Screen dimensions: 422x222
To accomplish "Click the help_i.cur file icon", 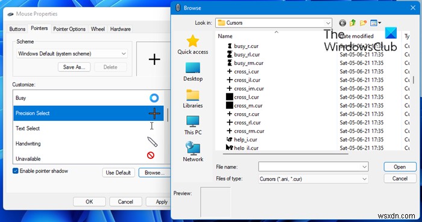I will [229, 140].
